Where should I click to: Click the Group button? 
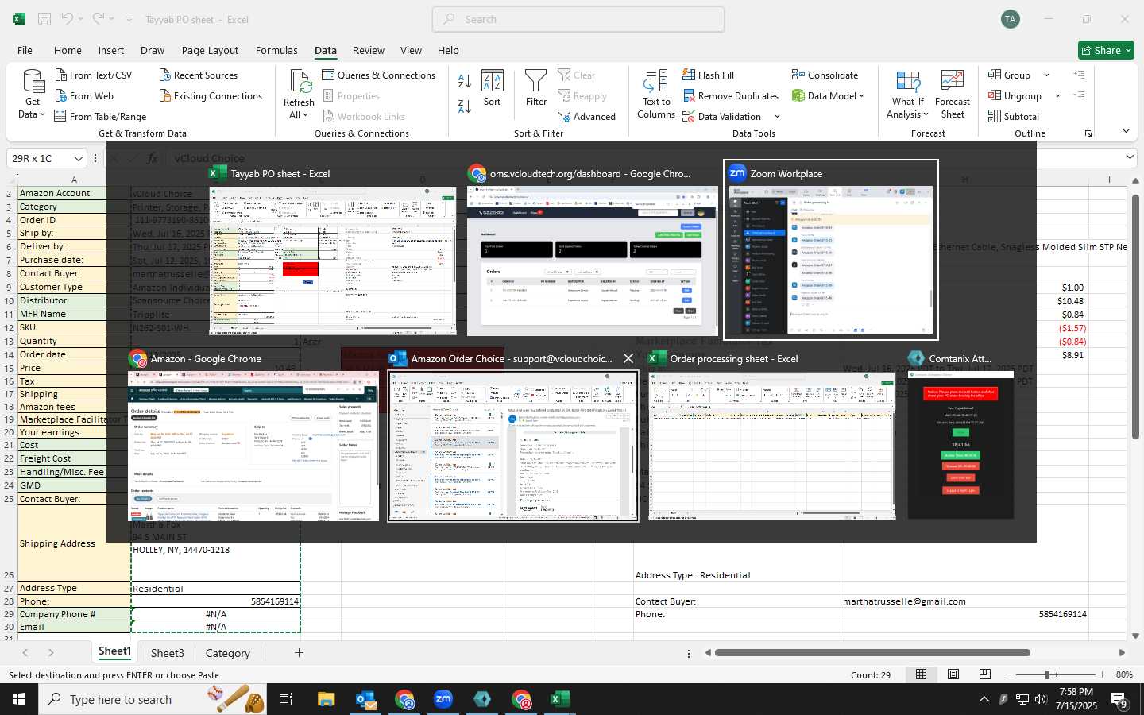point(1009,75)
